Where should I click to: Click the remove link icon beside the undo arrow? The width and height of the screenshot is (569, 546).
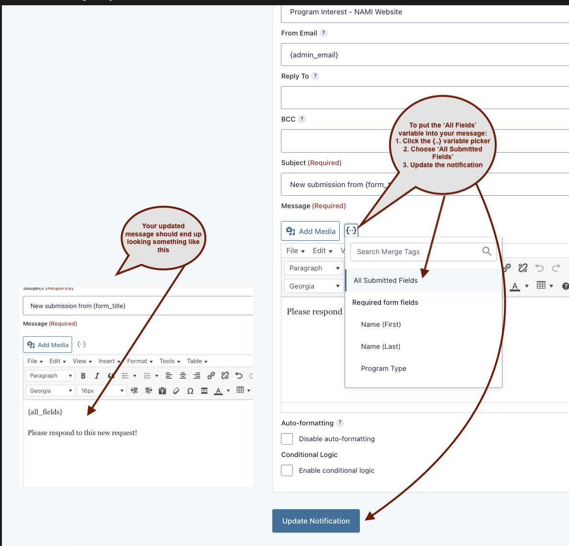point(523,268)
